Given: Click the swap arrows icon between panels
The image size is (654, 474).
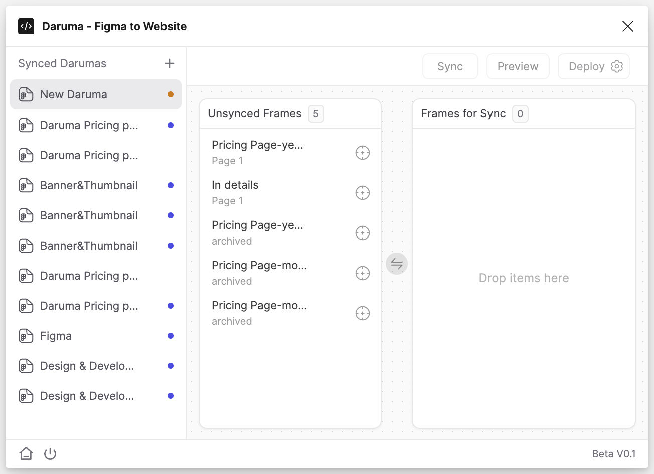Looking at the screenshot, I should point(397,263).
